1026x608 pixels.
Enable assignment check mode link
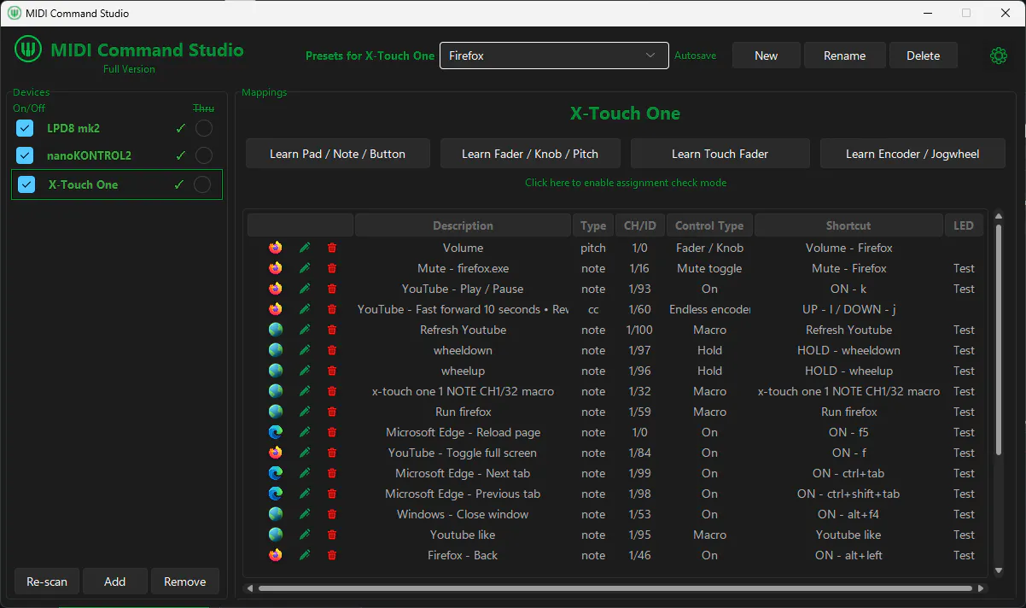click(x=626, y=183)
